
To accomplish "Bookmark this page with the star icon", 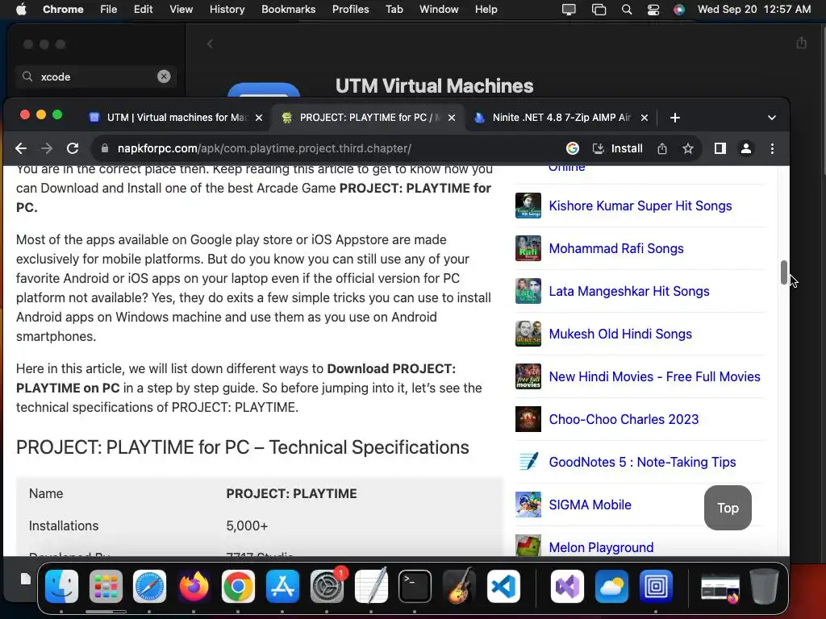I will (x=688, y=148).
